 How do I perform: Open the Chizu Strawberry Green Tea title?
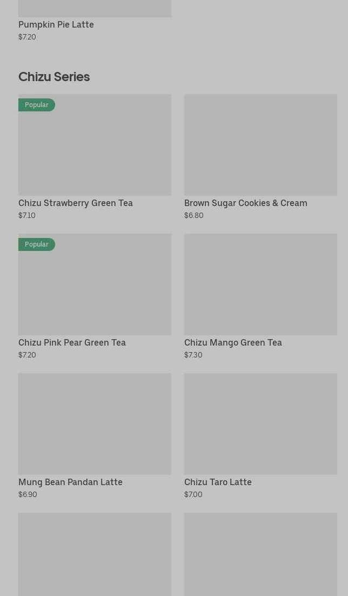(x=76, y=203)
